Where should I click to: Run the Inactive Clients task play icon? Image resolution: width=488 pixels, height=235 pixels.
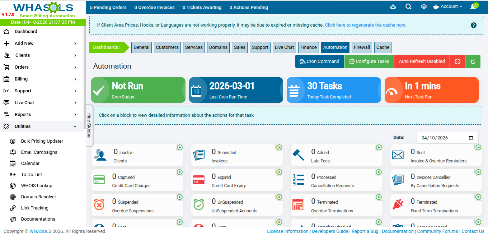pos(179,147)
